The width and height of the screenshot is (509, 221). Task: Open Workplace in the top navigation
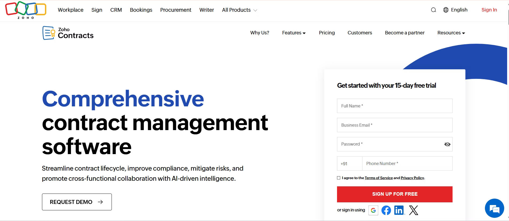(71, 10)
